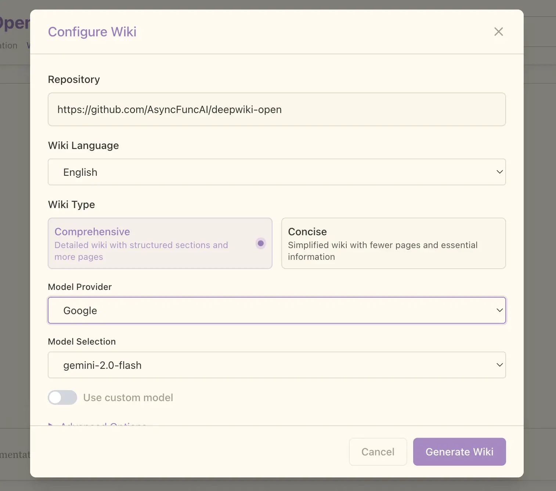Focus the Repository URL input field
Screen dimensions: 556x491
point(277,109)
